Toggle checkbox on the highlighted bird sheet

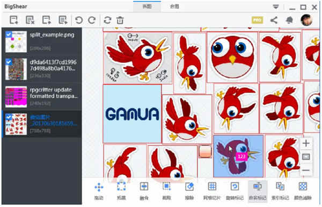tap(9, 117)
